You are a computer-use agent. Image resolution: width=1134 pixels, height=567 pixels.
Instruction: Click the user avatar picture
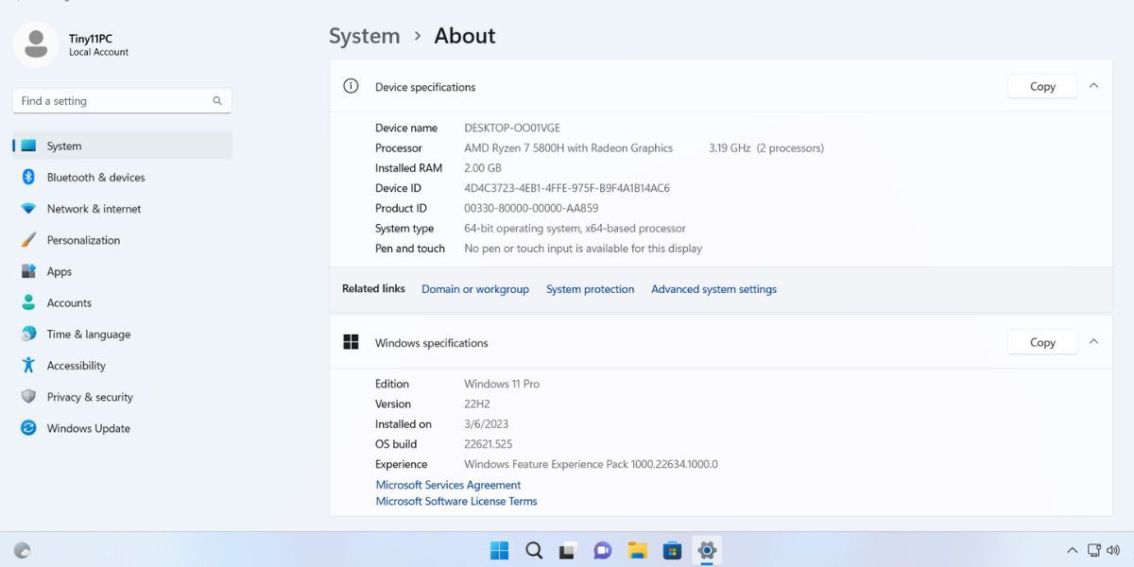click(36, 43)
